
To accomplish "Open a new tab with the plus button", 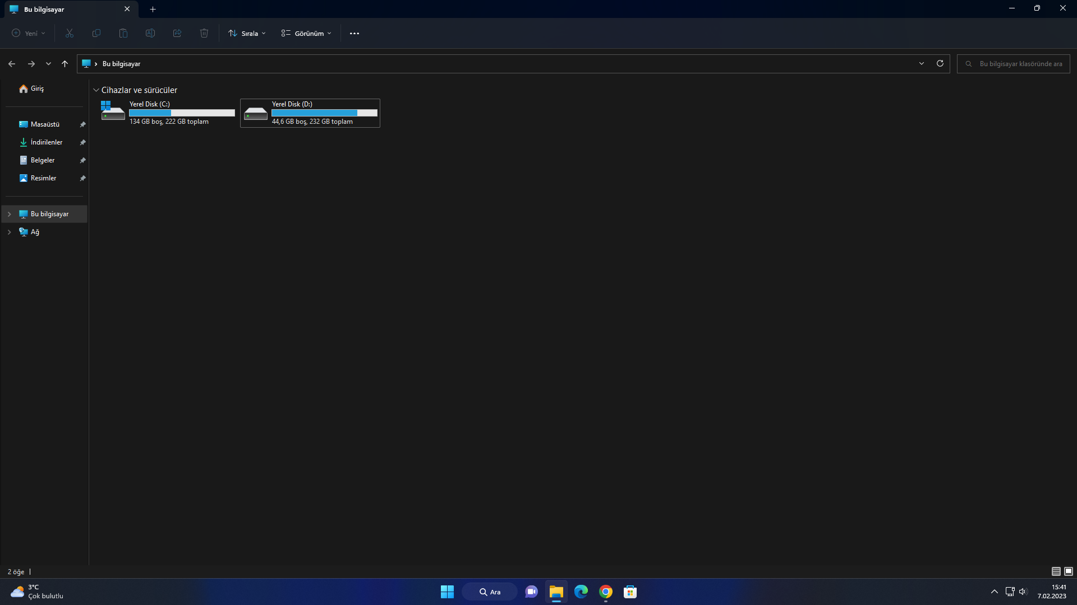I will 153,9.
